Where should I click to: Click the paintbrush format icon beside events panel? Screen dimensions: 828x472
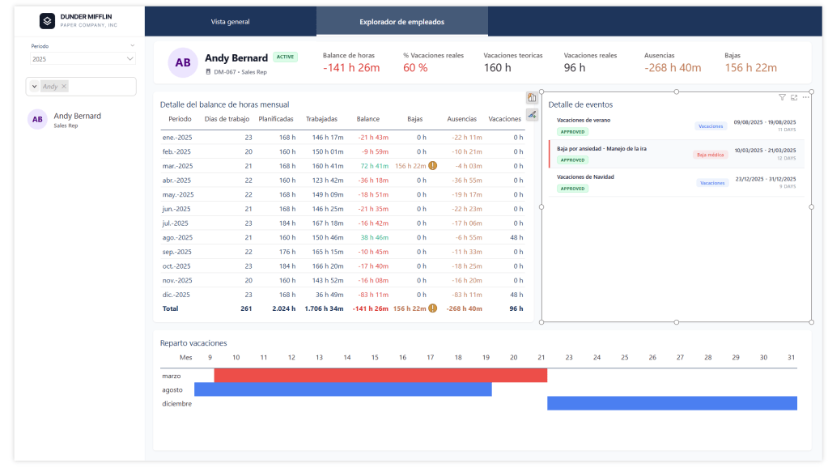click(532, 114)
